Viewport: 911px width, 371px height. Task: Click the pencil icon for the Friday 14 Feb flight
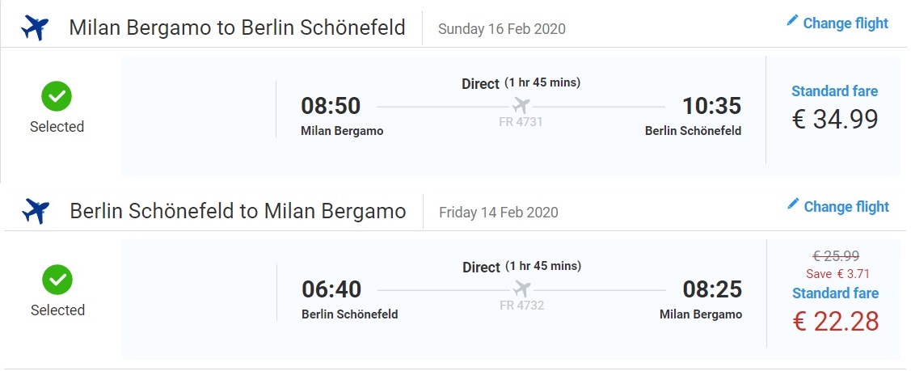click(x=793, y=204)
